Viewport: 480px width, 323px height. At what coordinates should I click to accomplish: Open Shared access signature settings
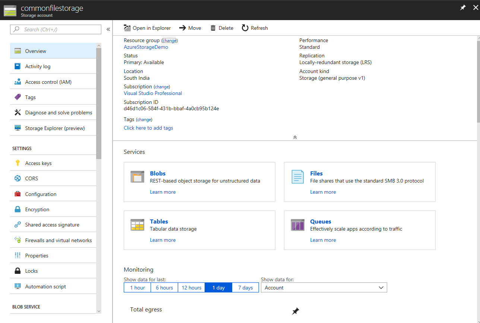click(53, 225)
